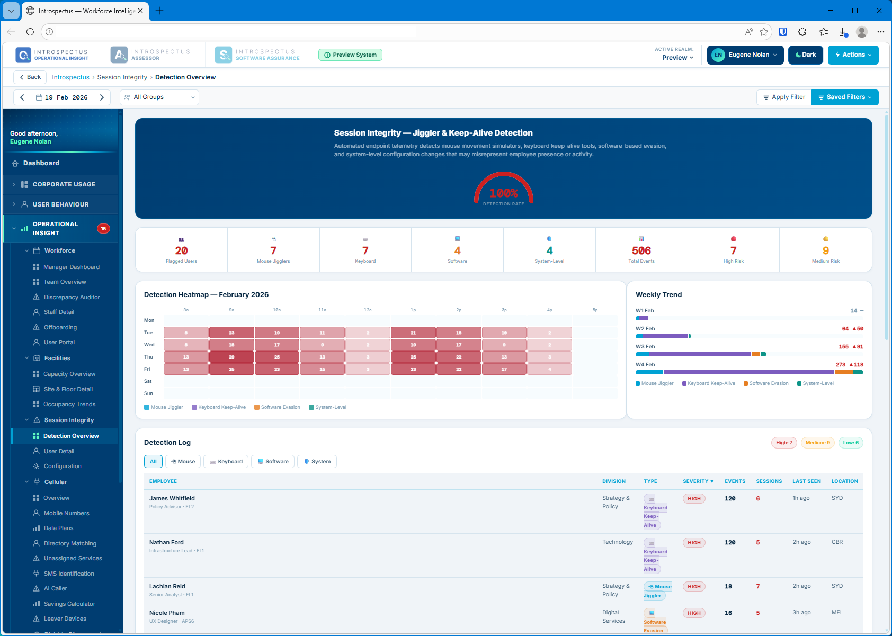Select the Software filter tab
Viewport: 892px width, 636px height.
(x=272, y=461)
